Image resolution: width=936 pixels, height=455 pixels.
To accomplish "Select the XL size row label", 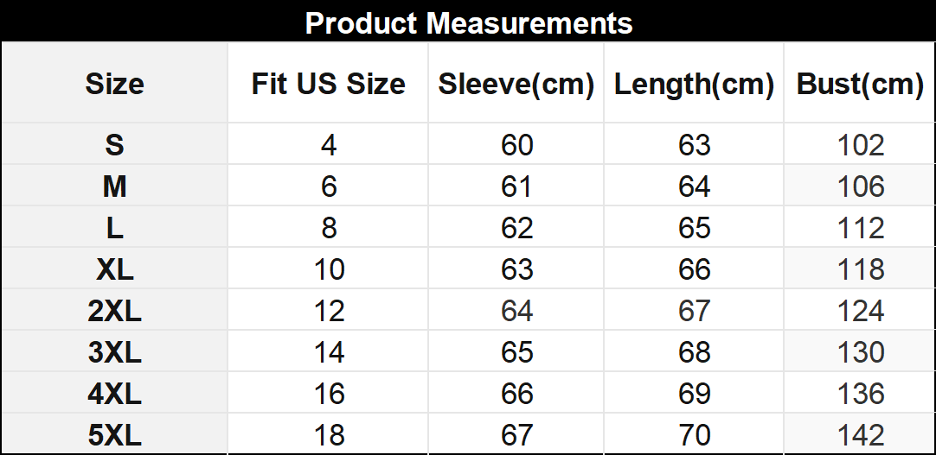I will [114, 269].
